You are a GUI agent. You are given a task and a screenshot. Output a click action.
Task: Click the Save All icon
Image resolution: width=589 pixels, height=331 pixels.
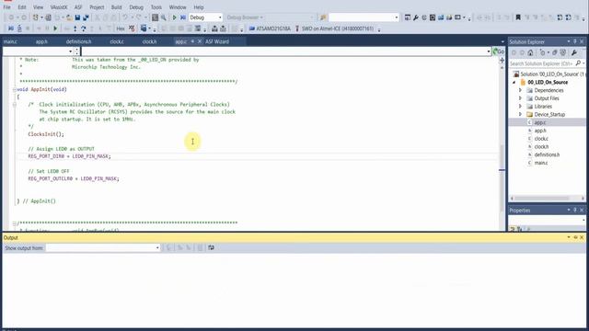coord(86,17)
